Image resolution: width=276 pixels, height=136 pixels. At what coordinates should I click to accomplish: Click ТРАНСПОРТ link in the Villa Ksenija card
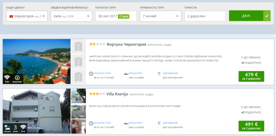coord(135,123)
